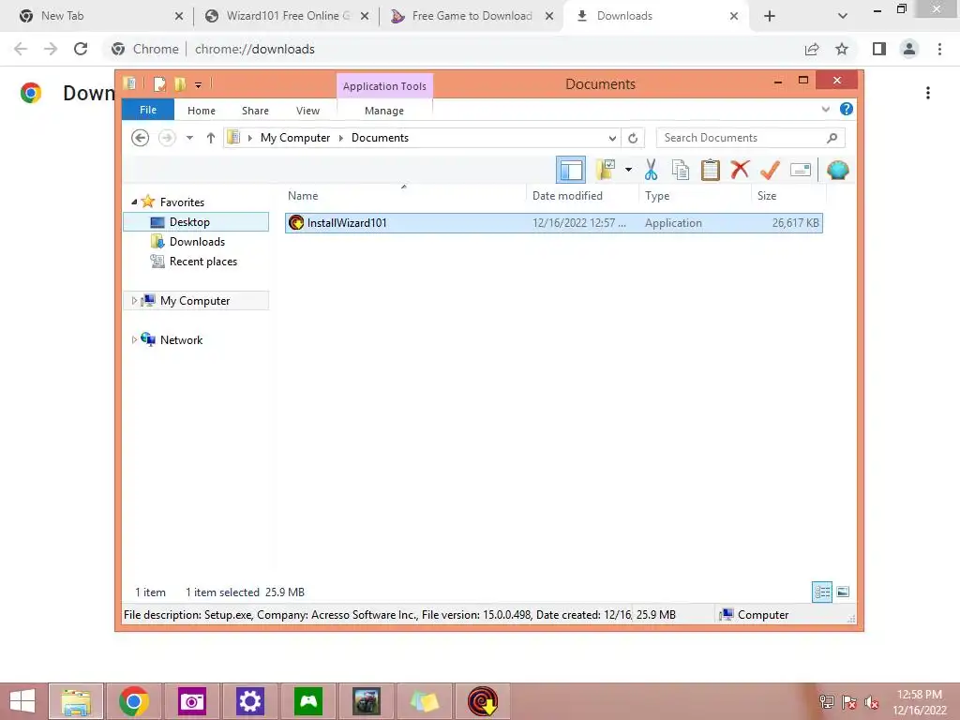Screen dimensions: 960x720
Task: Open the Chrome profile avatar
Action: [909, 49]
